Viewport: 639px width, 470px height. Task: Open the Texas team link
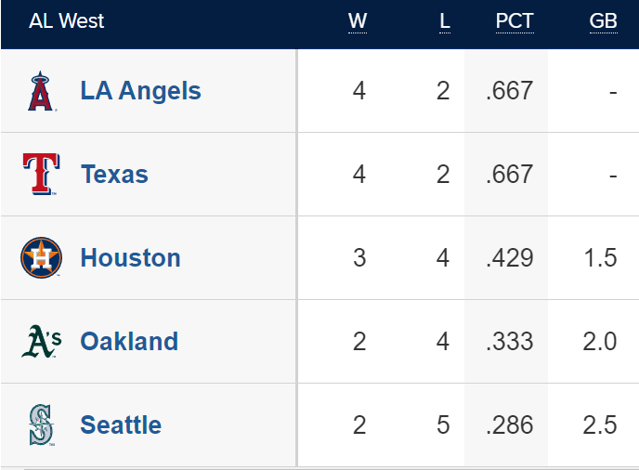click(x=114, y=174)
